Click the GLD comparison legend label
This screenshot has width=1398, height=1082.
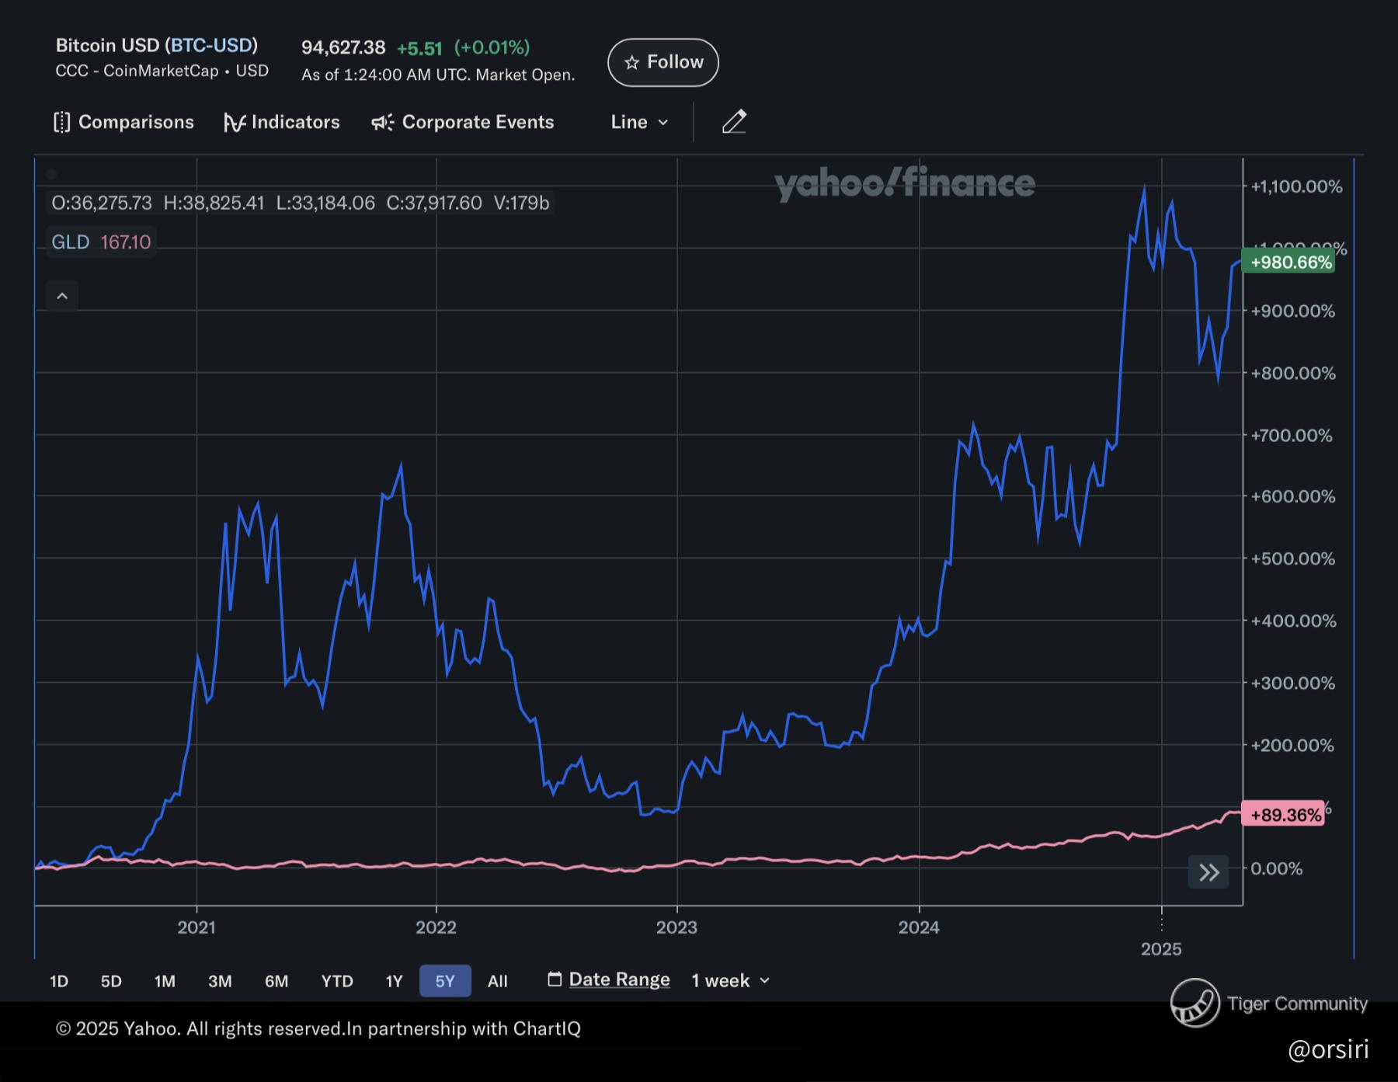pos(70,242)
